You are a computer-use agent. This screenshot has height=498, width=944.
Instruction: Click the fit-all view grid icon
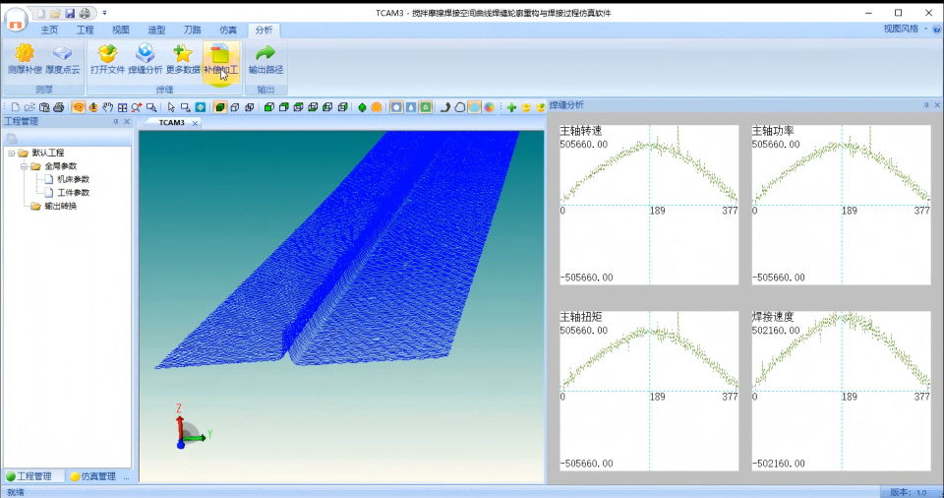[122, 107]
